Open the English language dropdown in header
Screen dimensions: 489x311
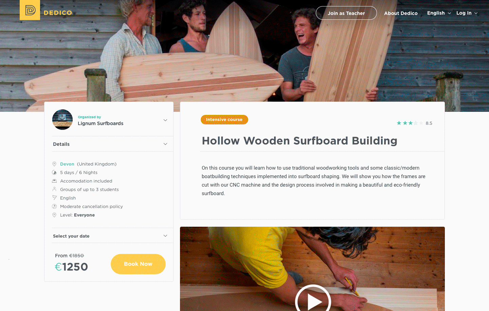pyautogui.click(x=439, y=13)
